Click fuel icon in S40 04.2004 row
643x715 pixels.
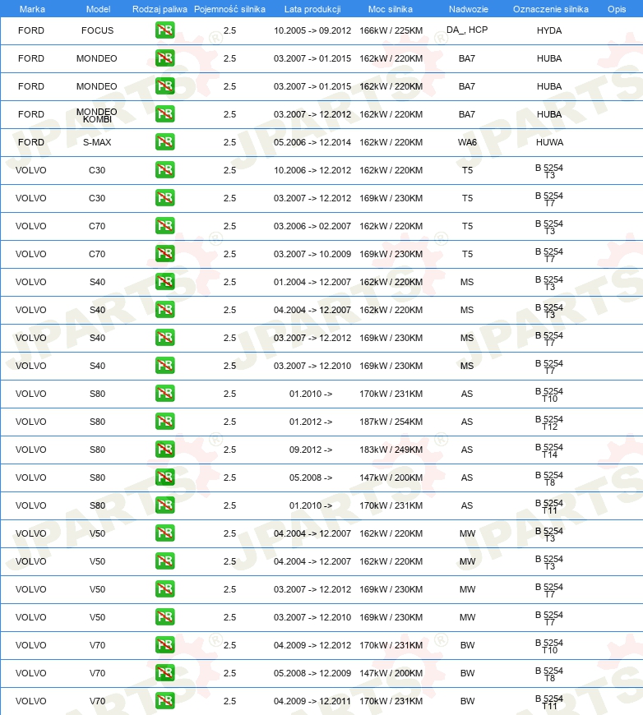(164, 310)
